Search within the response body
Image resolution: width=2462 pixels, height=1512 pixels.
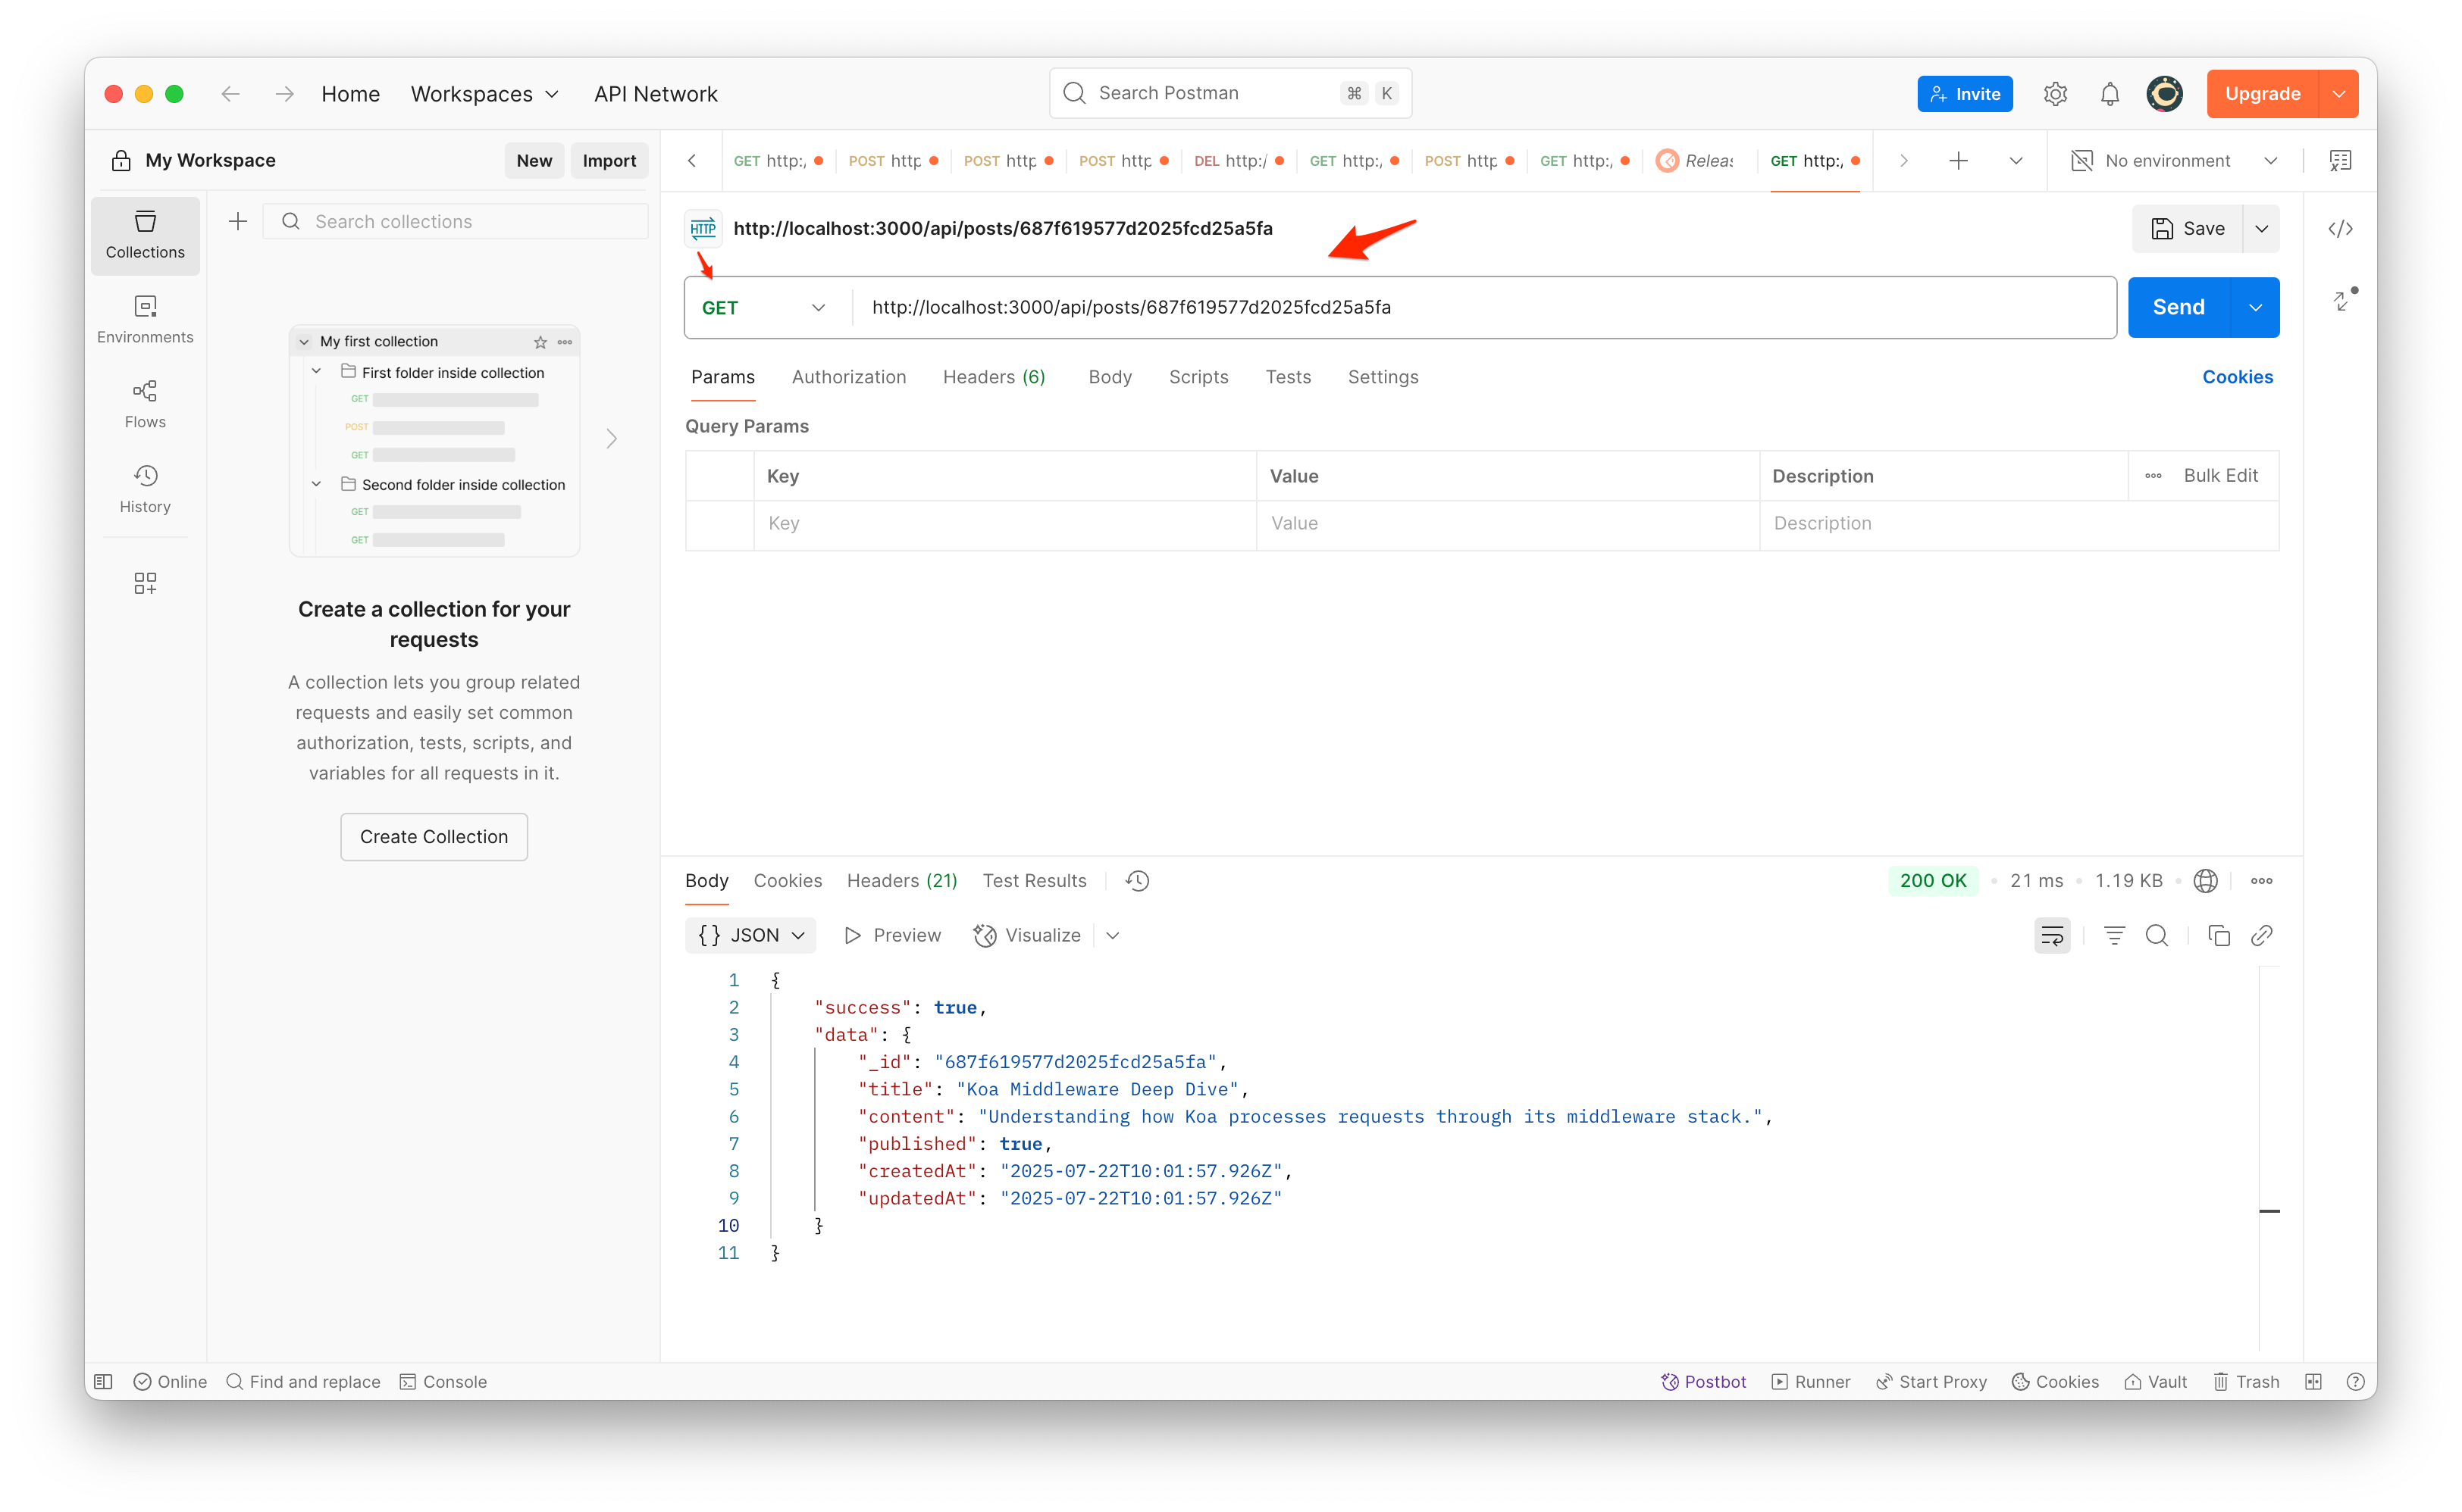coord(2157,935)
